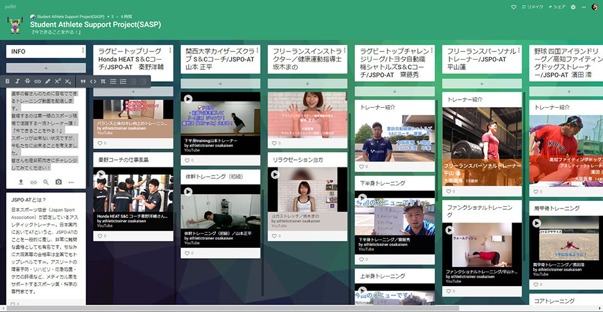Insert a code block with the <> icon
603x312 pixels.
click(93, 81)
